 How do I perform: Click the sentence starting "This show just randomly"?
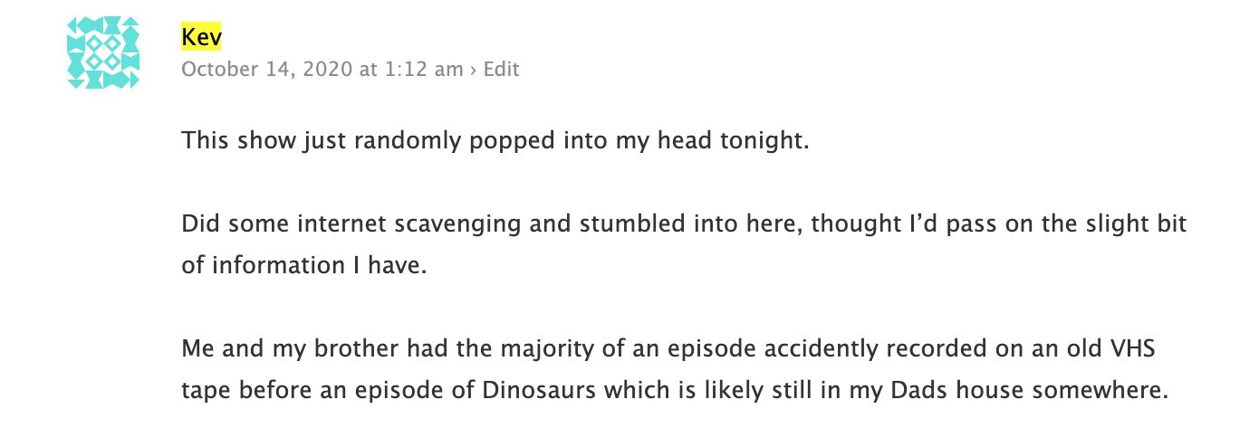494,142
